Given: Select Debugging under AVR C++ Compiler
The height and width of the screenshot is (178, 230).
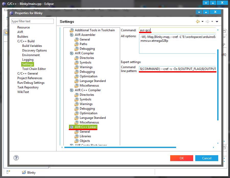Looking at the screenshot, I should (87, 109).
